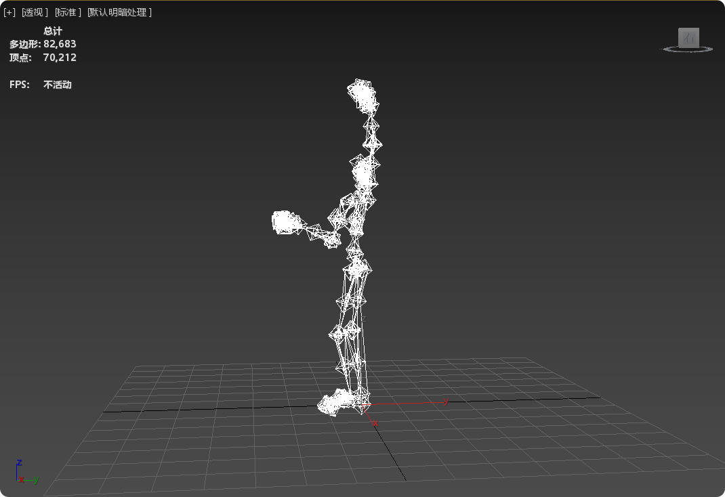Click the FPS status 不活动 text

click(x=58, y=85)
